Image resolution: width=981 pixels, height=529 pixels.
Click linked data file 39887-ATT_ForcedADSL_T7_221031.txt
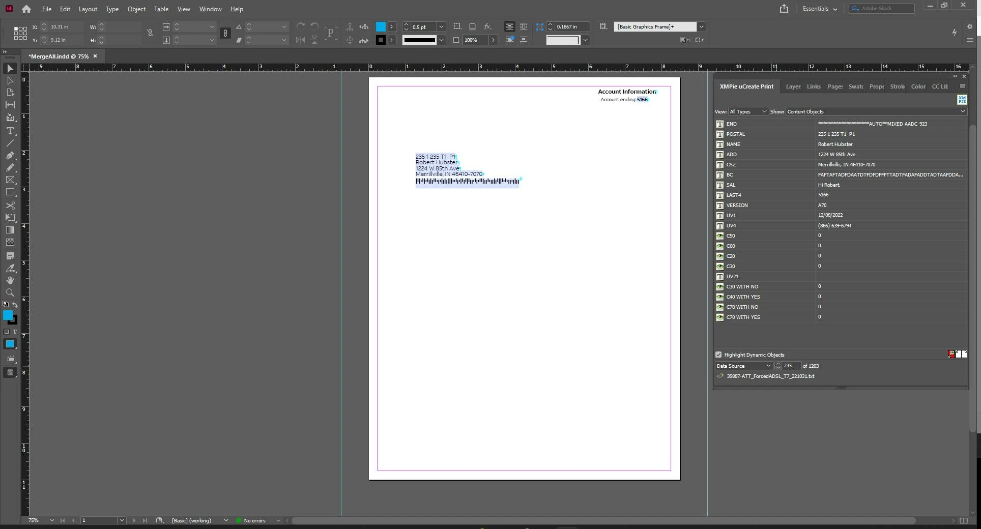[x=770, y=376]
